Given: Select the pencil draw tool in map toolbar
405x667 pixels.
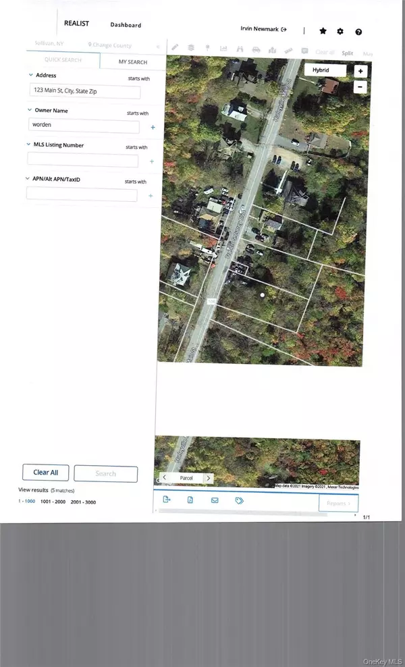Looking at the screenshot, I should point(175,47).
